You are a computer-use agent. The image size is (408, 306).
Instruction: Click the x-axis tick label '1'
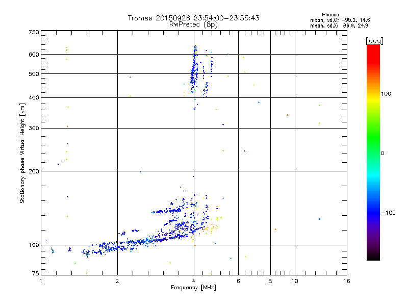pyautogui.click(x=41, y=281)
